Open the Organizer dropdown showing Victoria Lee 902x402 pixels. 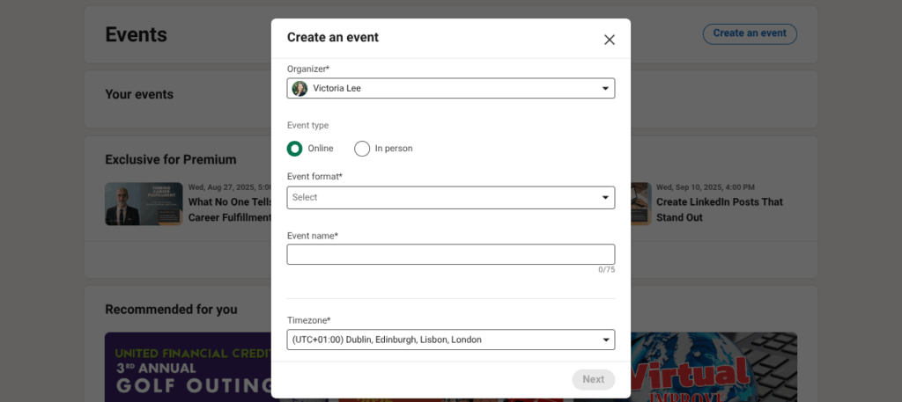tap(451, 89)
